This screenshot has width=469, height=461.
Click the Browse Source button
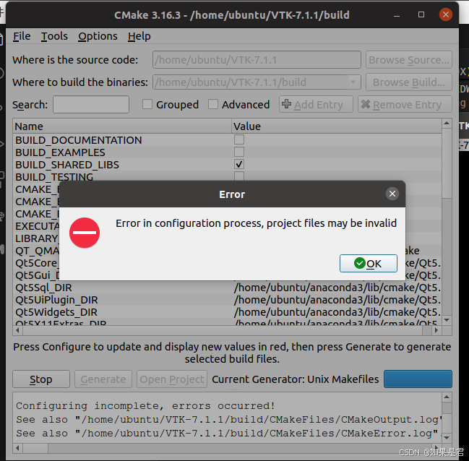pyautogui.click(x=408, y=60)
